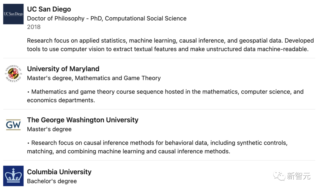Open the University of Maryland school link
The image size is (321, 190).
coord(63,69)
